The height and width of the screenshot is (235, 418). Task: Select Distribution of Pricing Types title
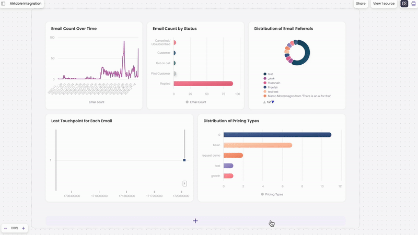click(231, 121)
